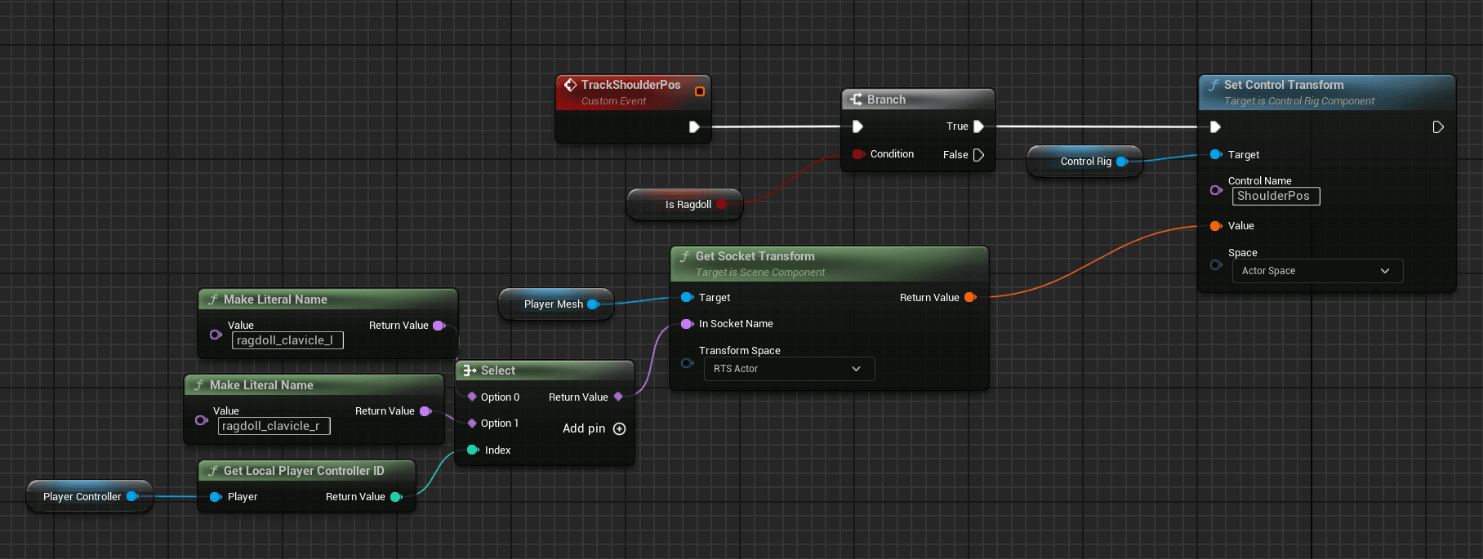Click the Player Mesh variable output pin
Image resolution: width=1483 pixels, height=559 pixels.
click(593, 304)
